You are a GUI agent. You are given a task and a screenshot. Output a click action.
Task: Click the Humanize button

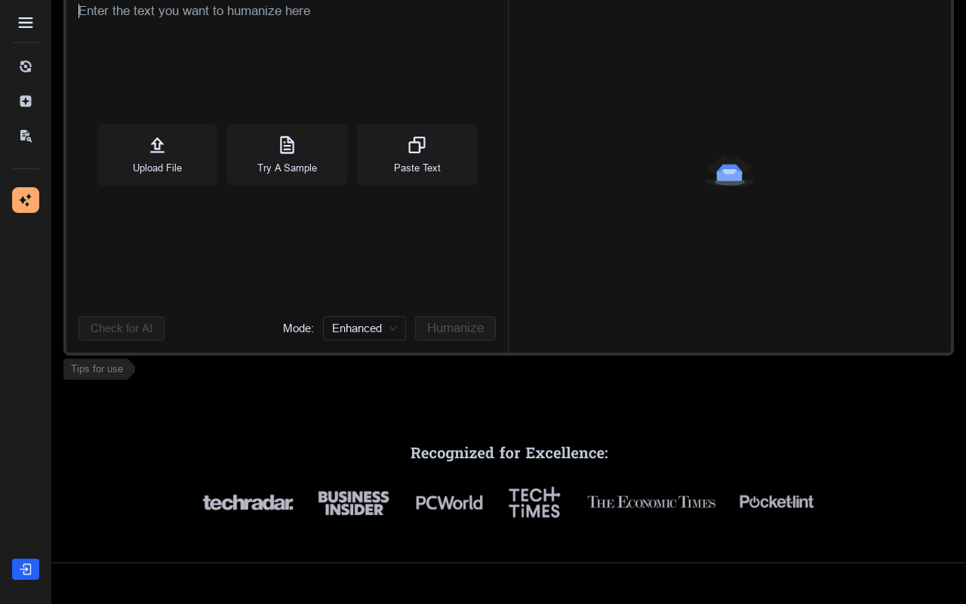point(455,328)
